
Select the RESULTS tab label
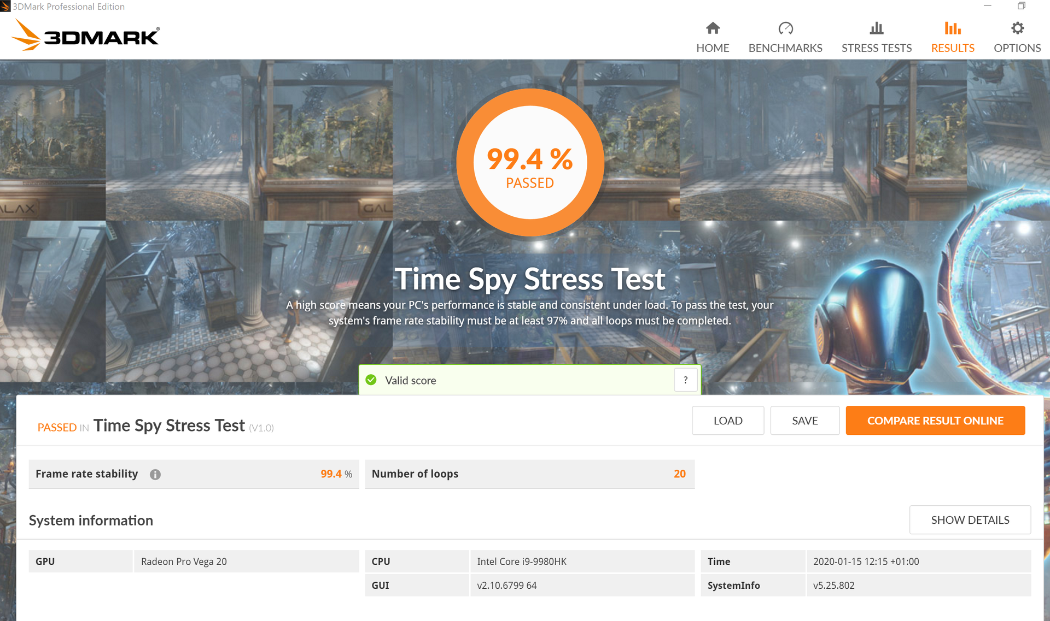click(953, 48)
